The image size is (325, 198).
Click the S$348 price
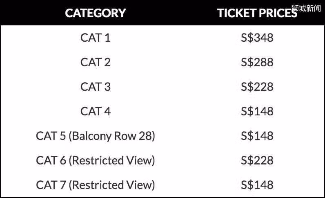(257, 38)
